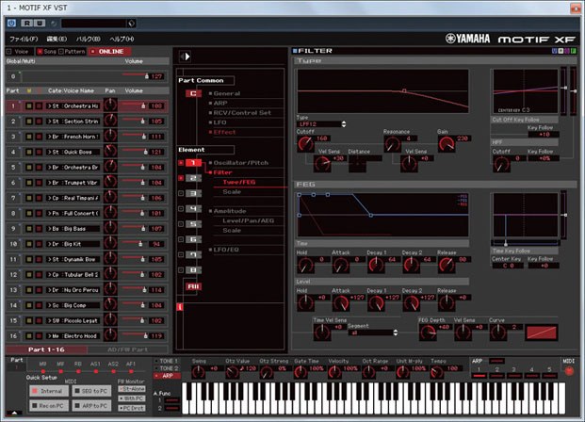Toggle mute square for part 1
585x422 pixels.
point(29,105)
